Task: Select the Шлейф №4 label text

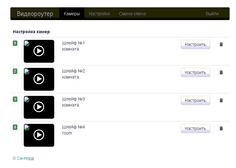Action: click(x=73, y=127)
